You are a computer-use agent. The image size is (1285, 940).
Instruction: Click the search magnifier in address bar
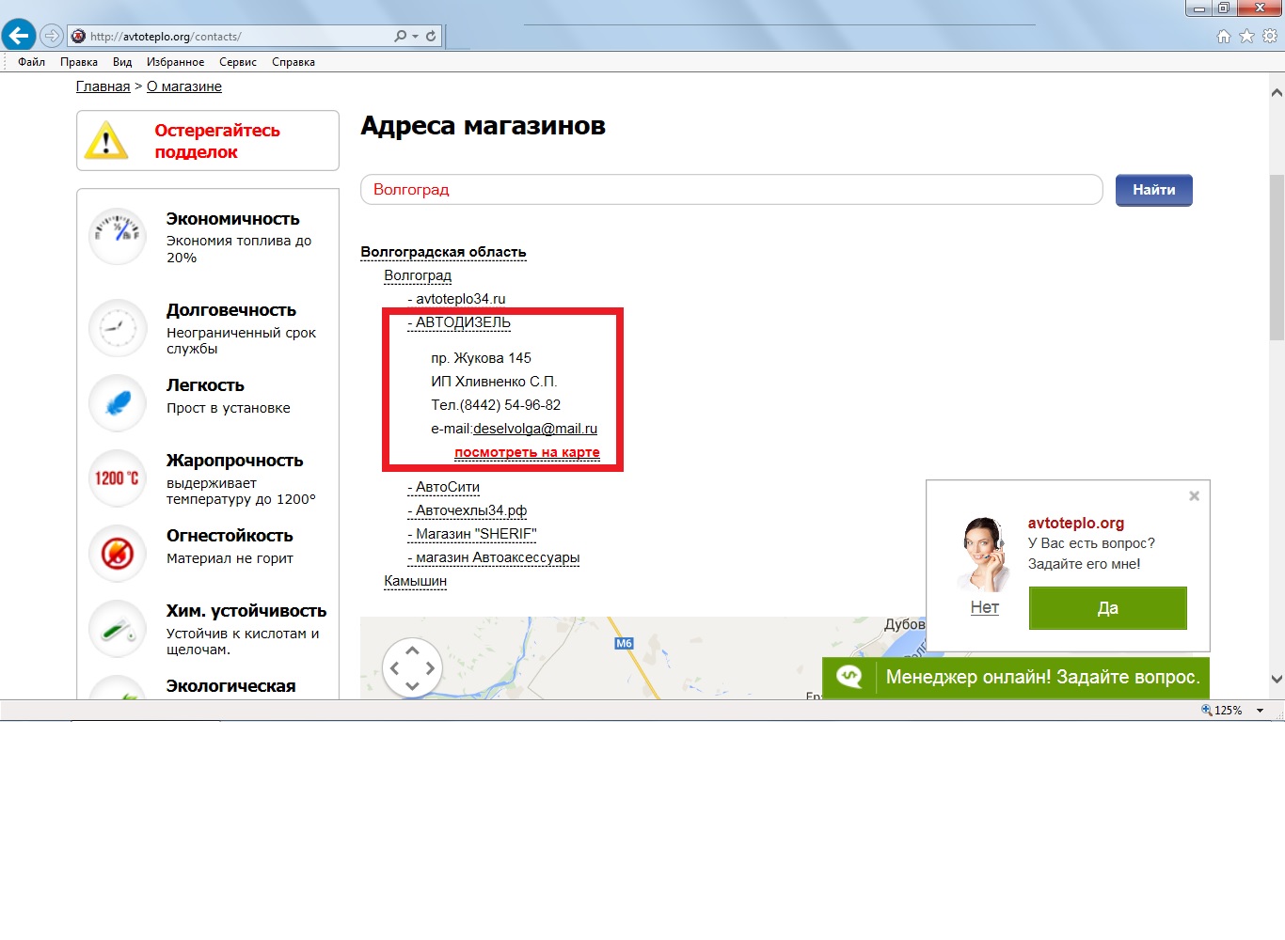tap(401, 36)
